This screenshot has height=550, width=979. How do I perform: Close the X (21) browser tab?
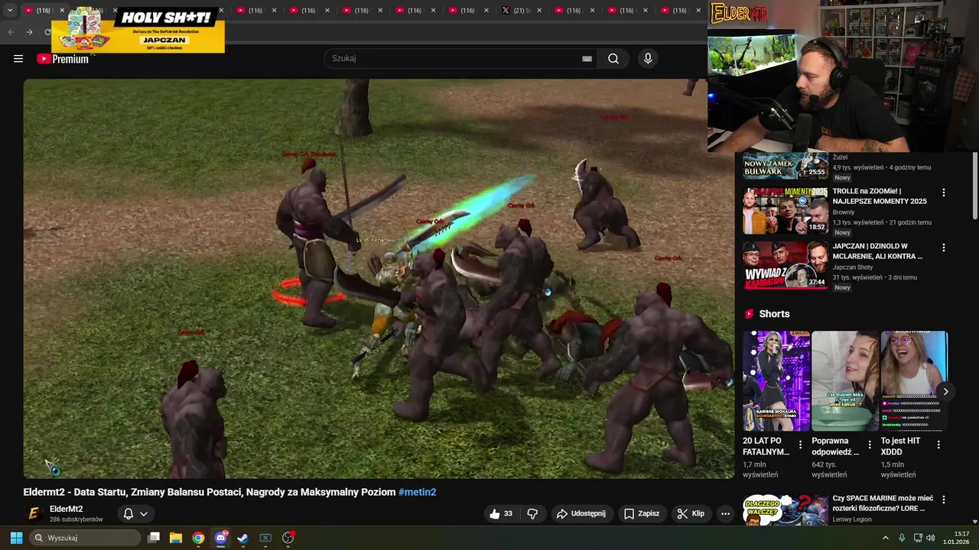pyautogui.click(x=539, y=11)
